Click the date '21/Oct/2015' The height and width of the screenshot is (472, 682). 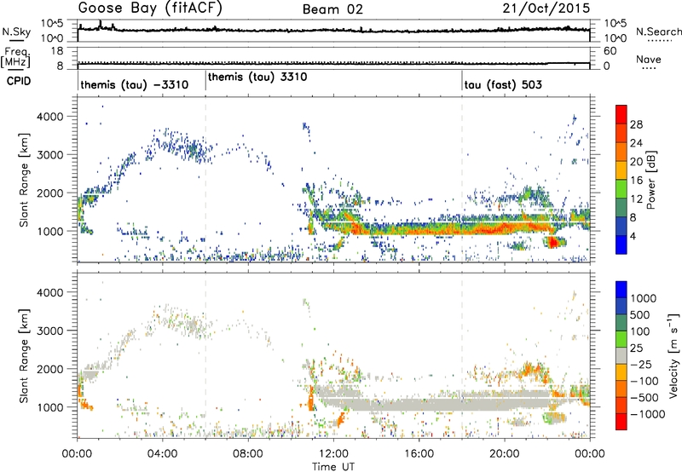tap(546, 9)
